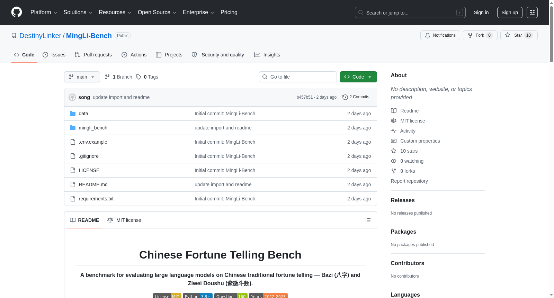The width and height of the screenshot is (554, 298).
Task: Click the Notifications bell icon
Action: coord(428,35)
